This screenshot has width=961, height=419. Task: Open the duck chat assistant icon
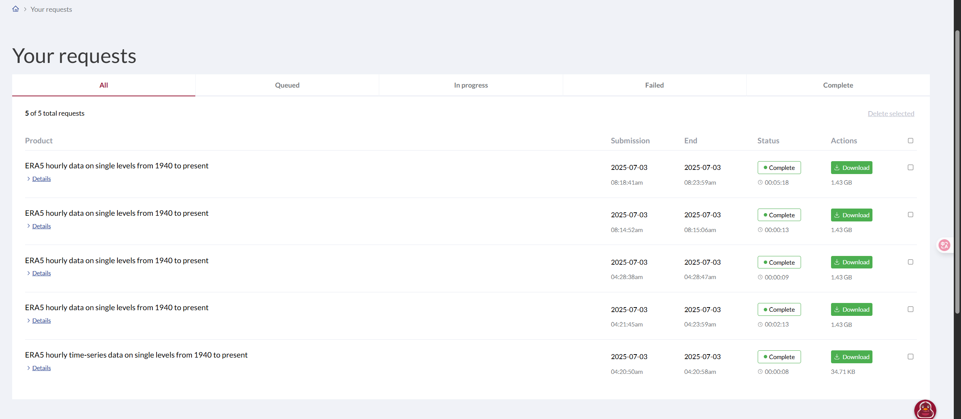925,410
